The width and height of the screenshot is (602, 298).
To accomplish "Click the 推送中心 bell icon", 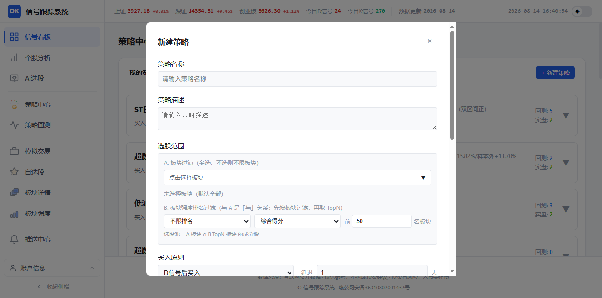I will pyautogui.click(x=14, y=239).
